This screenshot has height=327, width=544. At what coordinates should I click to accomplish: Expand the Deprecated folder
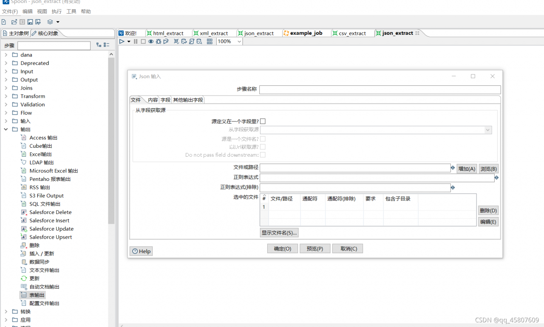click(x=6, y=63)
